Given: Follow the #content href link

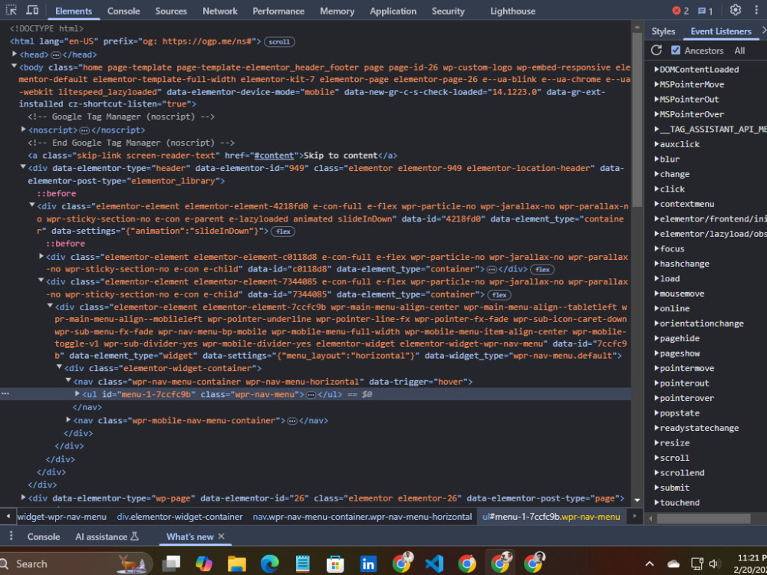Looking at the screenshot, I should 274,156.
